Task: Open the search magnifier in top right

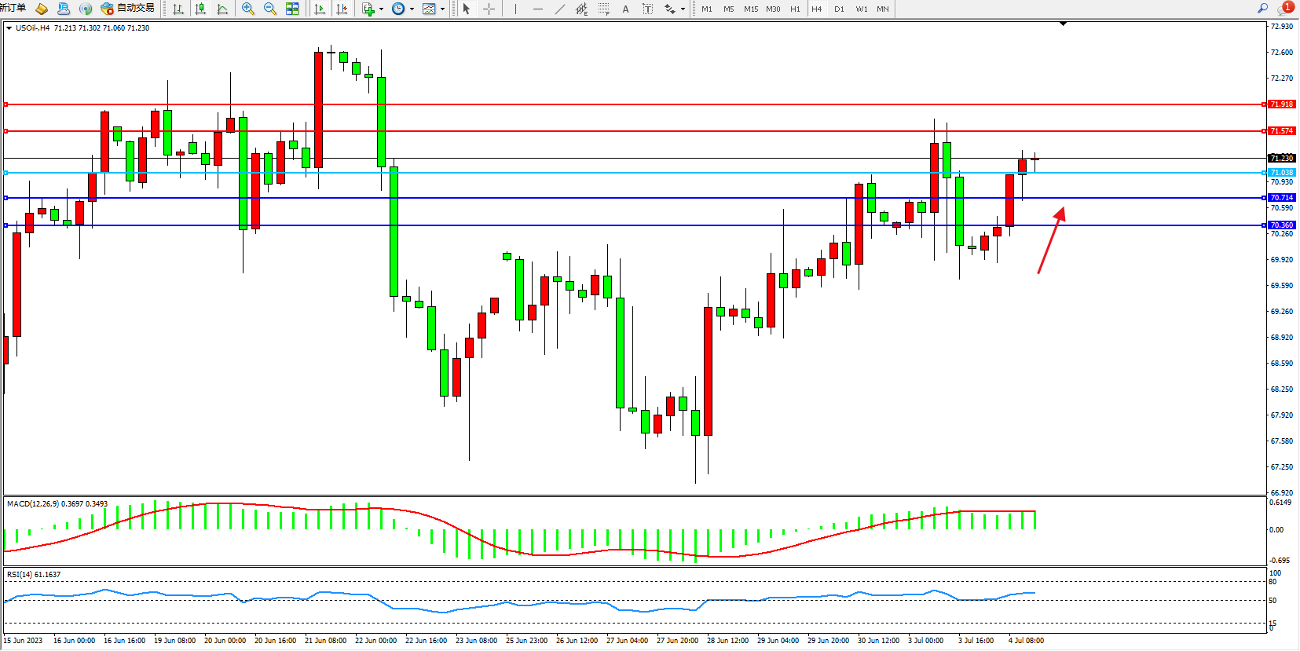Action: [1262, 9]
